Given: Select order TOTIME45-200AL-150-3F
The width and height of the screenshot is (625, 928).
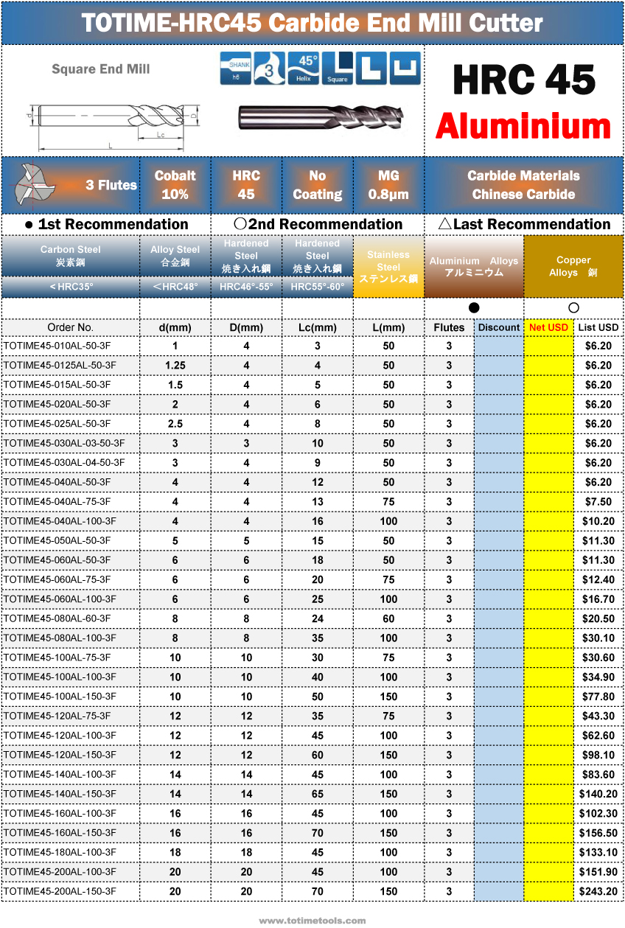Looking at the screenshot, I should pos(59,891).
